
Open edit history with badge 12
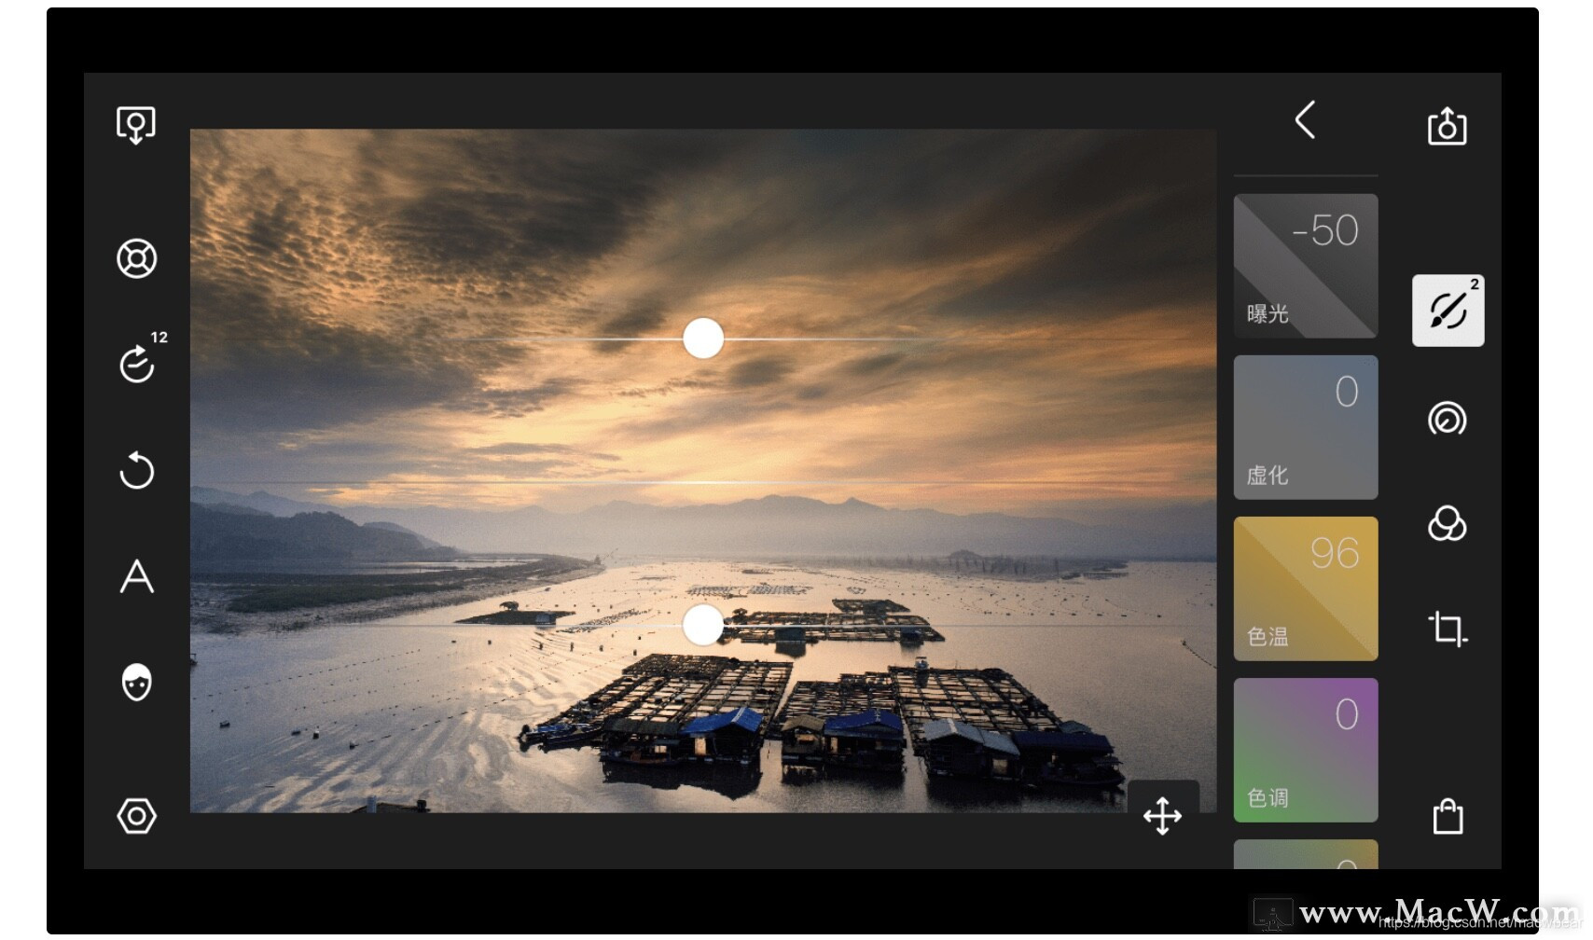(x=143, y=357)
